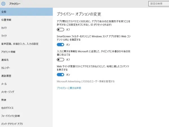
Task: Click the プライバシー オプションの変更 heading
Action: (79, 14)
